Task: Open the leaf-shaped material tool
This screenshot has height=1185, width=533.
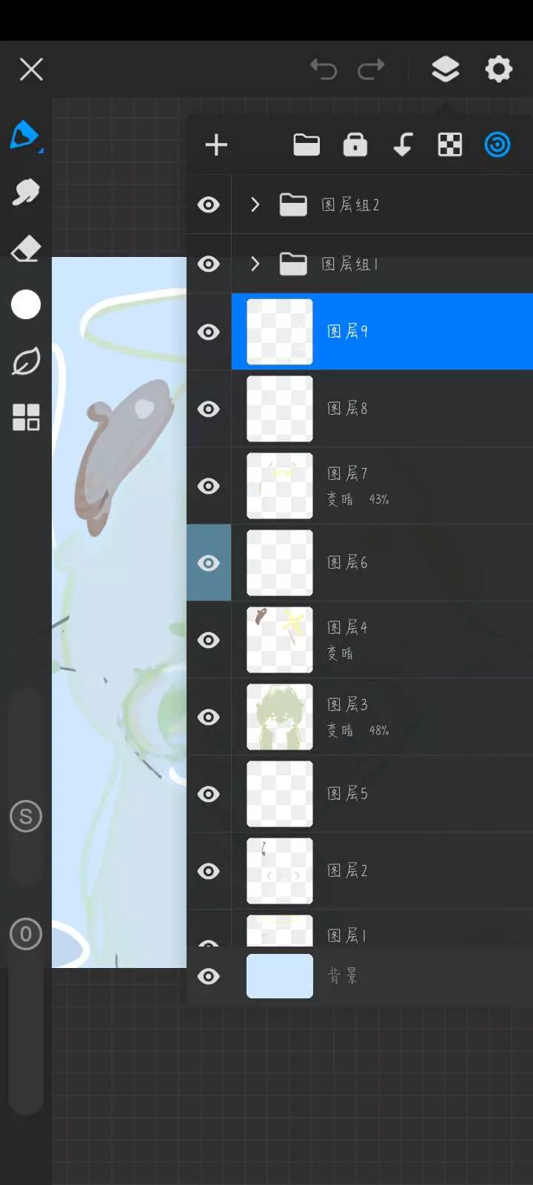Action: [x=26, y=361]
